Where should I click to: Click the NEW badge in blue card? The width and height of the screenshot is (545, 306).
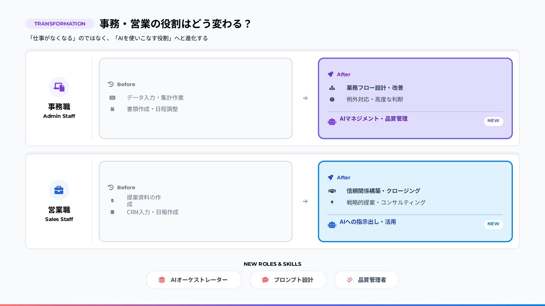click(493, 224)
